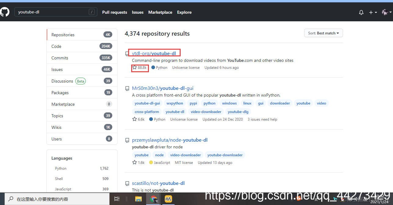This screenshot has height=205, width=393.
Task: Click 3 issues need help link
Action: click(262, 119)
